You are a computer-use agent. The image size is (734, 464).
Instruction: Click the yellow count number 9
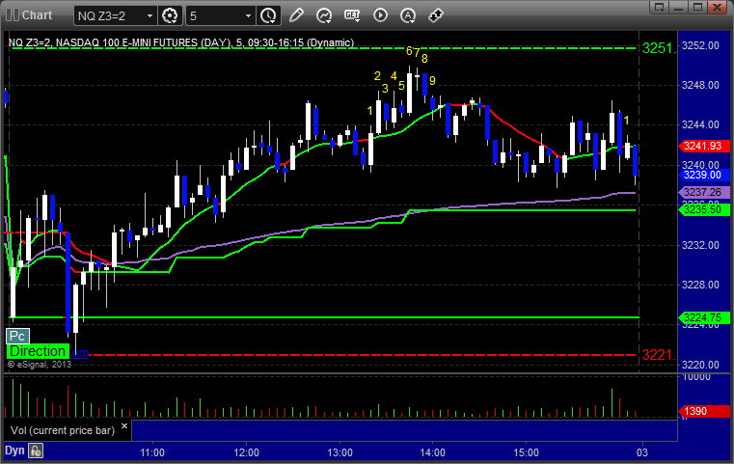(432, 80)
